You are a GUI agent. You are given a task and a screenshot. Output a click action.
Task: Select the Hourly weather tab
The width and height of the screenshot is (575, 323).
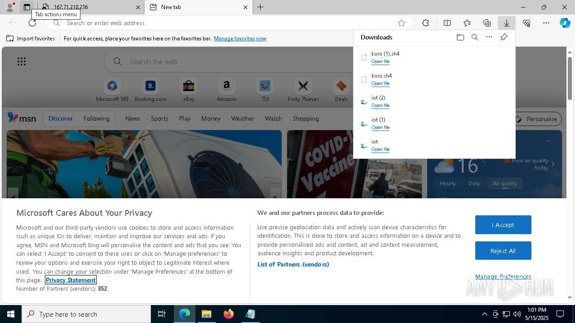click(x=448, y=183)
